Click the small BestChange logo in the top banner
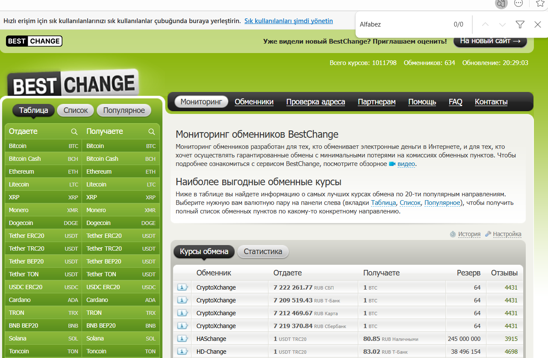Image resolution: width=548 pixels, height=358 pixels. click(x=34, y=41)
